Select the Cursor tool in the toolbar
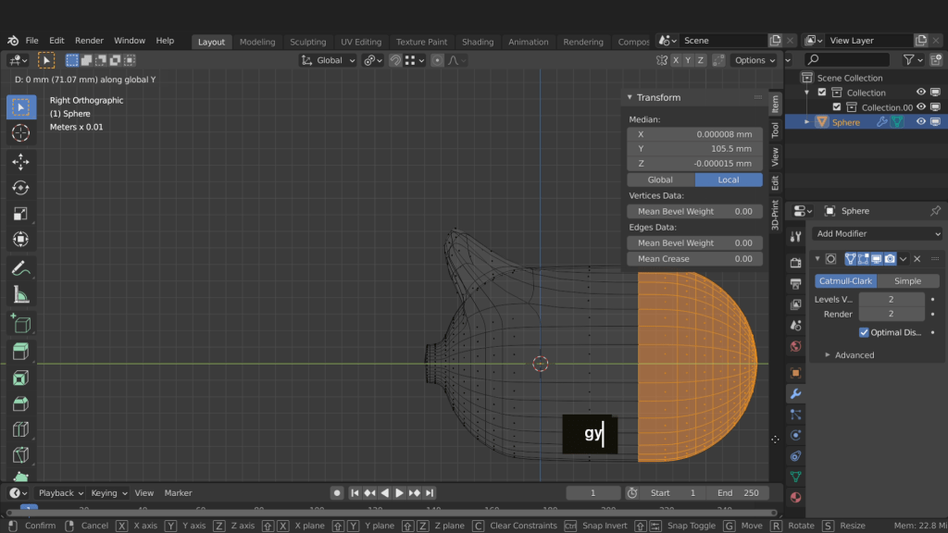 click(x=20, y=133)
